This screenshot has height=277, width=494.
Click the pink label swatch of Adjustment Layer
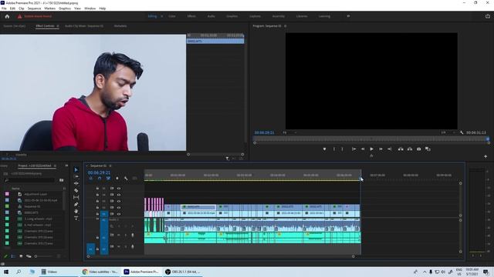(x=7, y=194)
